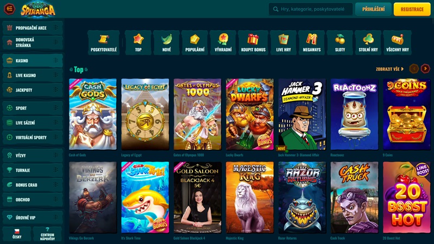Open the Megaways M category

point(311,39)
